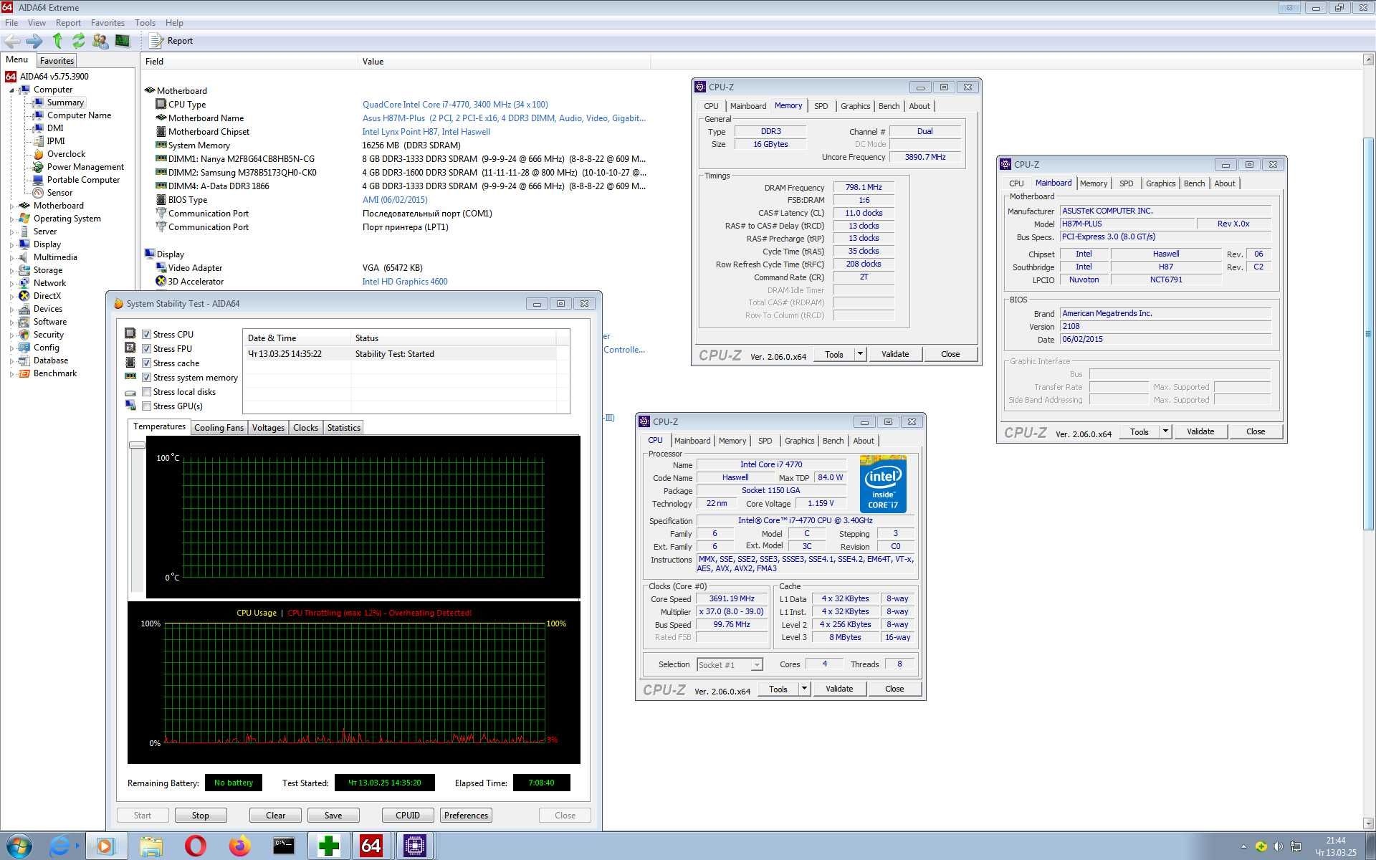Open Bench tab in CPU-Z Mainboard window

click(x=1194, y=183)
